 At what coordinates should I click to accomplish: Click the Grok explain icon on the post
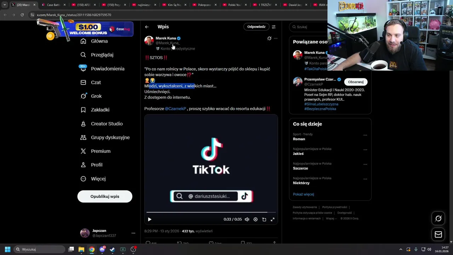click(269, 38)
